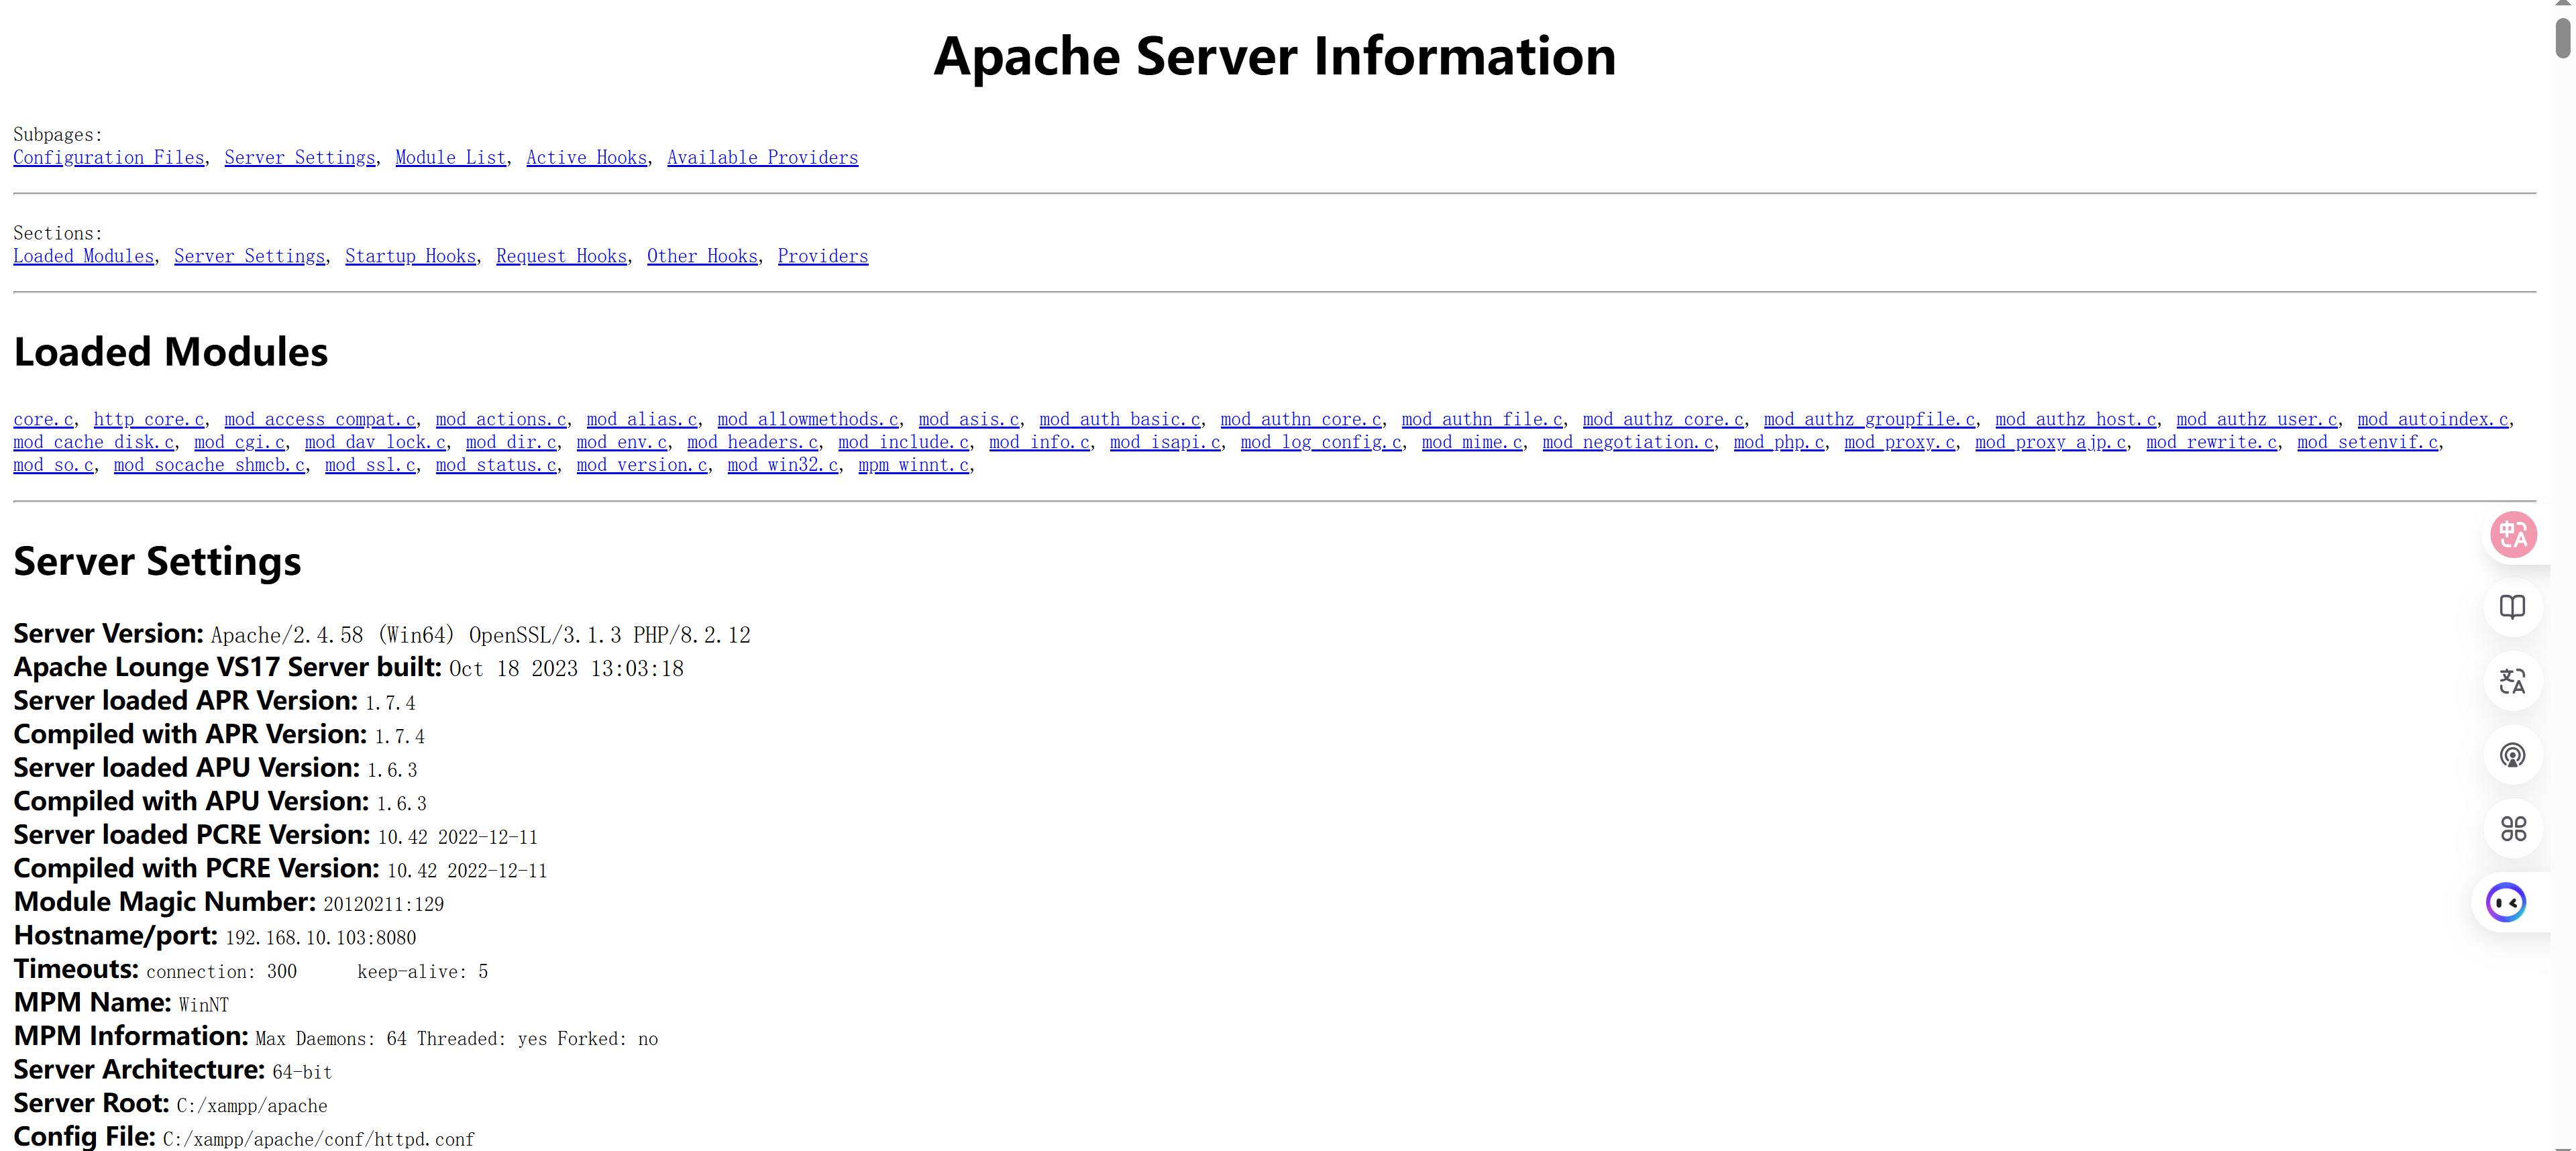Image resolution: width=2576 pixels, height=1151 pixels.
Task: Open mod_authz_groupfile.c module link
Action: coord(1870,419)
